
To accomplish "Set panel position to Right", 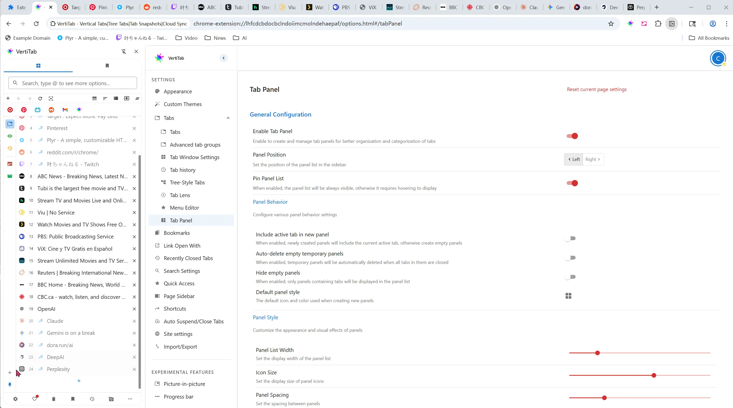I will tap(593, 159).
